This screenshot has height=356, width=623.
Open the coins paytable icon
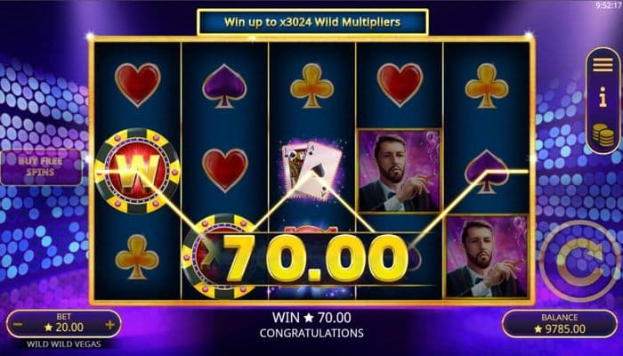coord(603,135)
